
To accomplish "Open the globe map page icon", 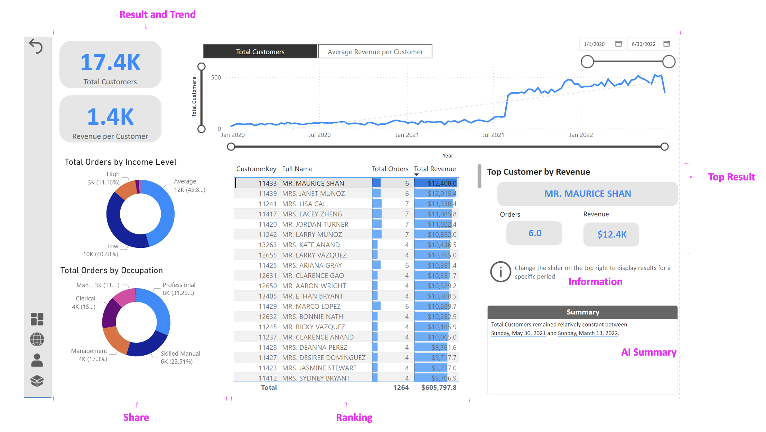I will 37,339.
